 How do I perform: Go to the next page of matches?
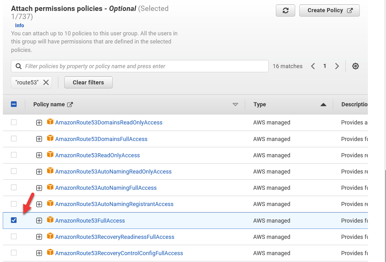point(337,66)
